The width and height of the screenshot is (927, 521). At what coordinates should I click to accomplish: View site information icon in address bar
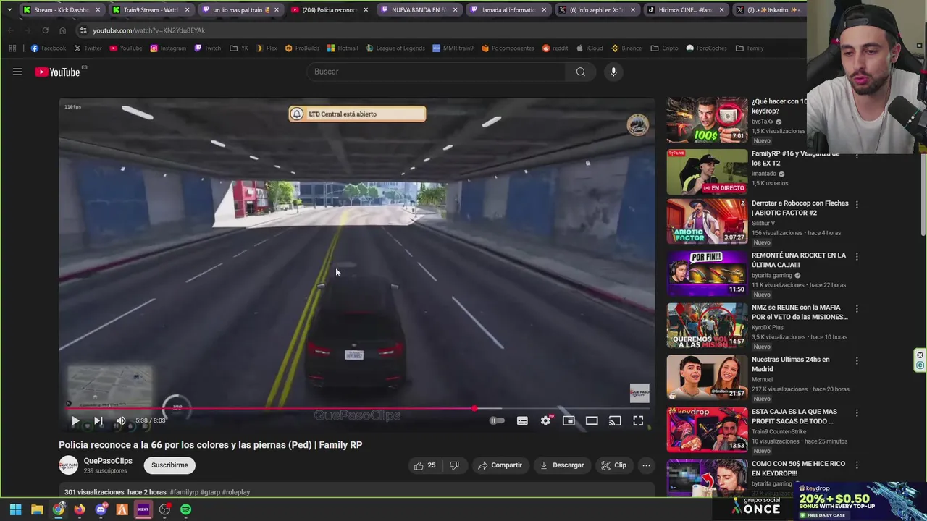click(83, 30)
